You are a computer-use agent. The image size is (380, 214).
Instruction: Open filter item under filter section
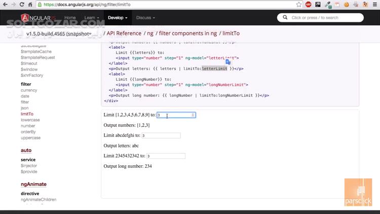tap(25, 102)
